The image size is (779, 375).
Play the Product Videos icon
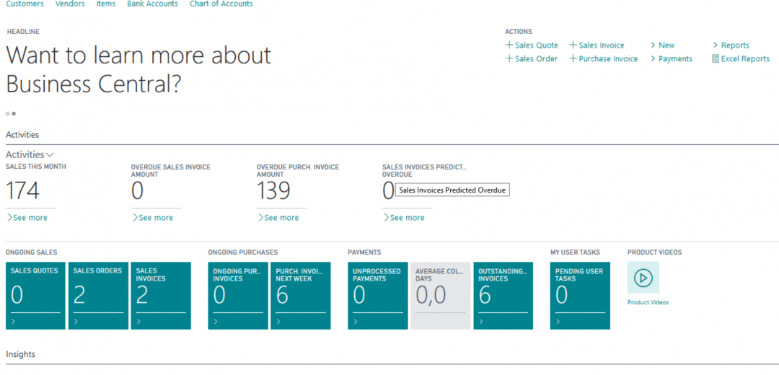pos(643,278)
